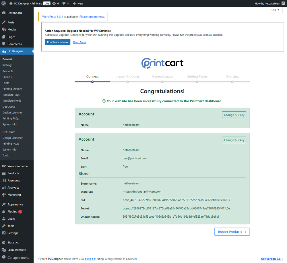Click the WordPress logo icon
The width and height of the screenshot is (287, 263).
pyautogui.click(x=4, y=3)
